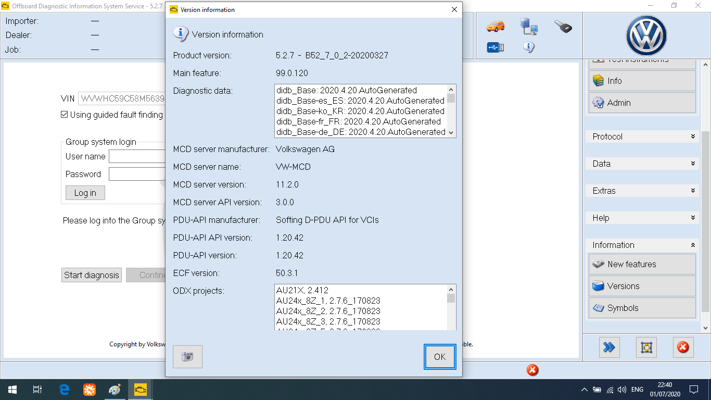
Task: Collapse the Information section
Action: point(643,245)
